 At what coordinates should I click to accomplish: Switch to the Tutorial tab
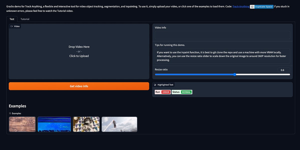25,19
